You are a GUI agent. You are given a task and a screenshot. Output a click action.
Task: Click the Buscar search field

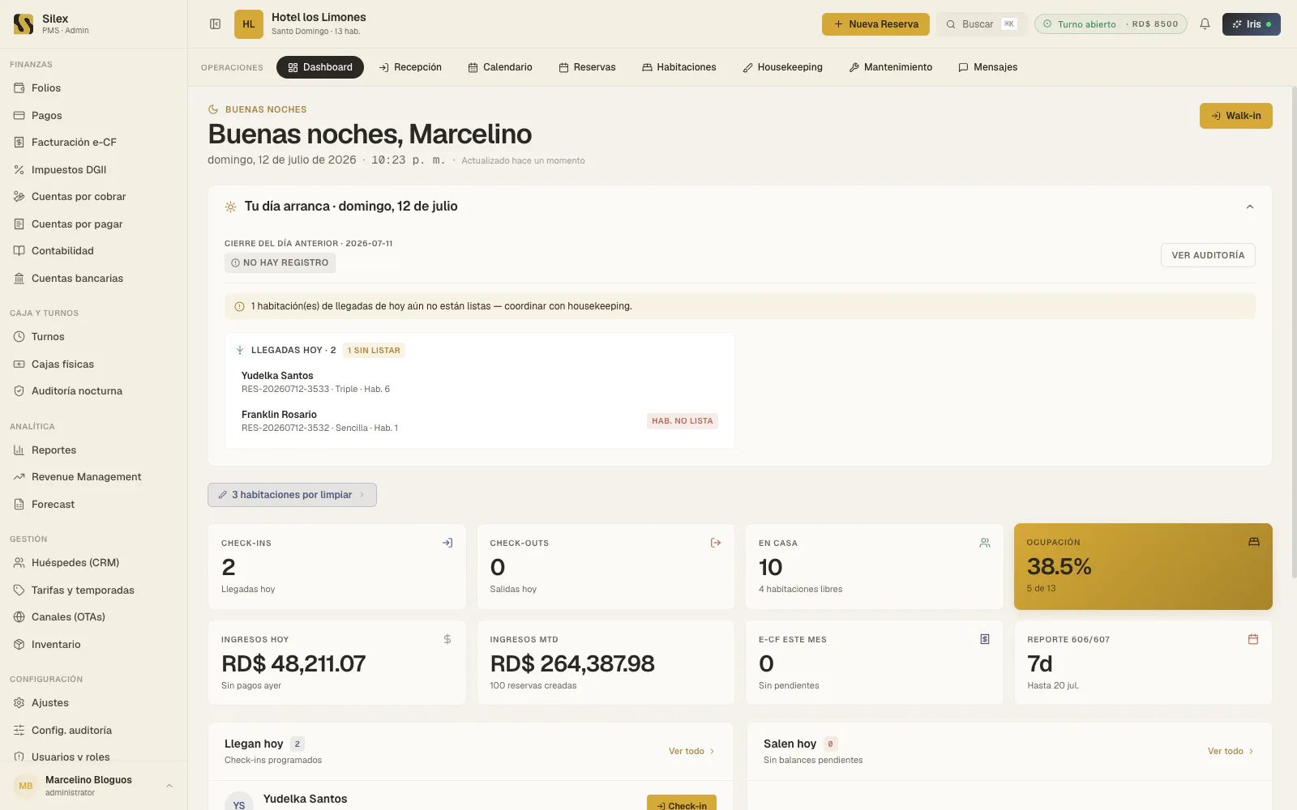(x=982, y=24)
